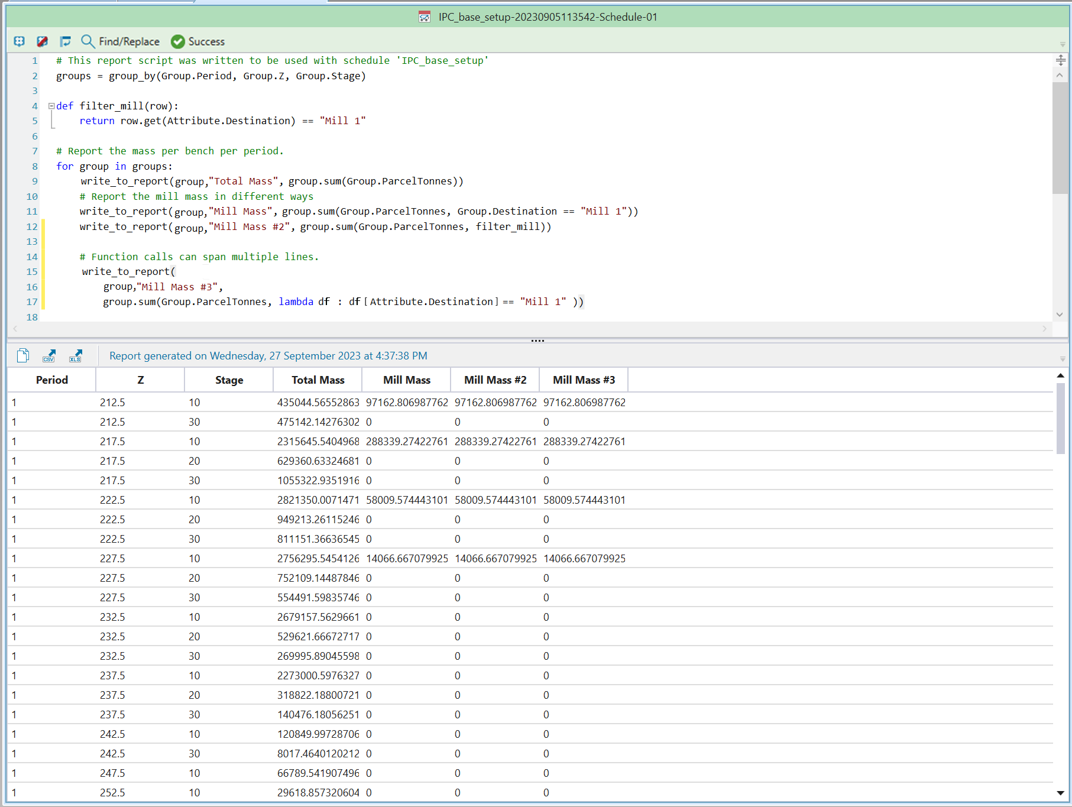Click the red-slashed icon in the script toolbar
Screen dimensions: 1072x807
42,41
